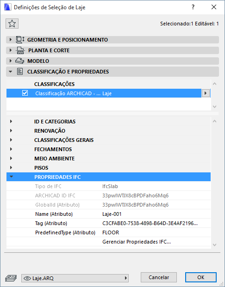
Task: Click the PredefinedType (Atributo) label
Action: point(65,232)
